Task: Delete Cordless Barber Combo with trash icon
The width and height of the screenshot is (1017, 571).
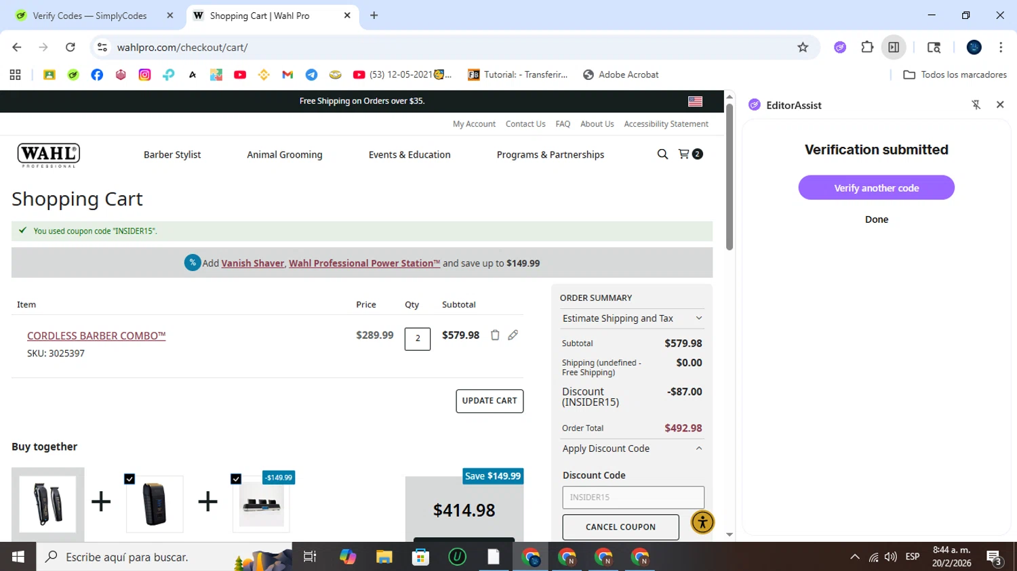Action: tap(495, 335)
